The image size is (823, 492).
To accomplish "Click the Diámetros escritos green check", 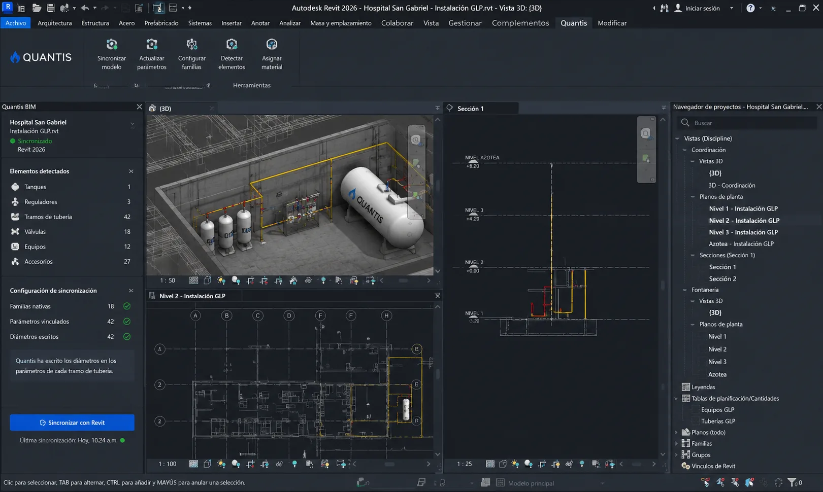I will (127, 337).
